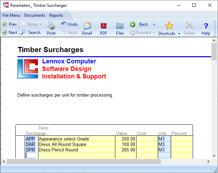
Task: Click the 100.00 value cell
Action: click(126, 144)
